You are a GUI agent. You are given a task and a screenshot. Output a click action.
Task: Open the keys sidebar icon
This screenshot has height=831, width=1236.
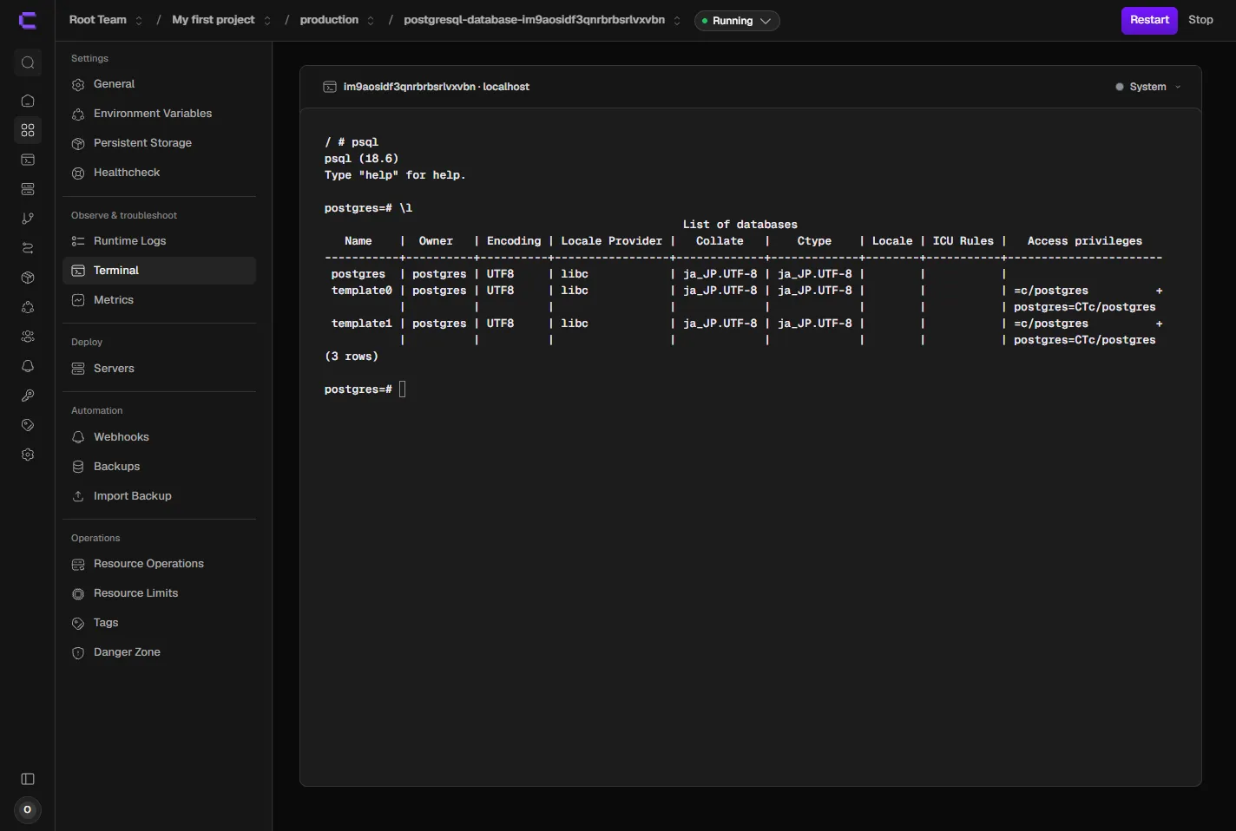point(28,396)
